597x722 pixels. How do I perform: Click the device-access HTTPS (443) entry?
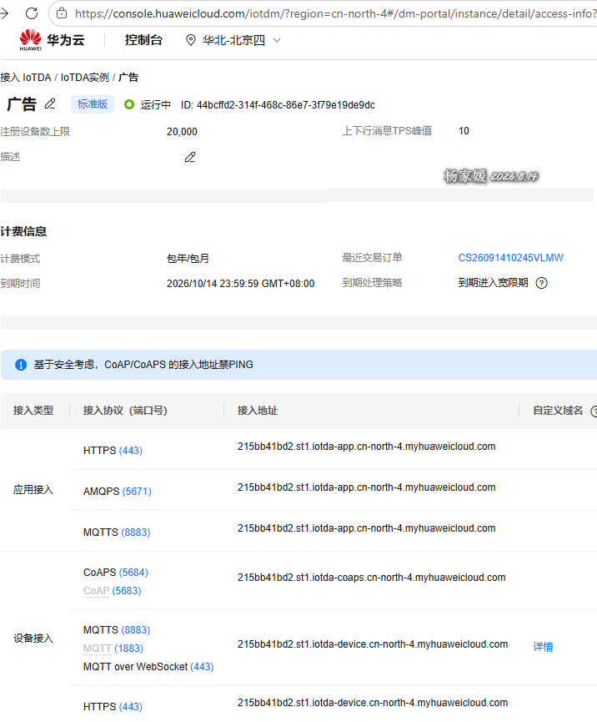click(113, 707)
